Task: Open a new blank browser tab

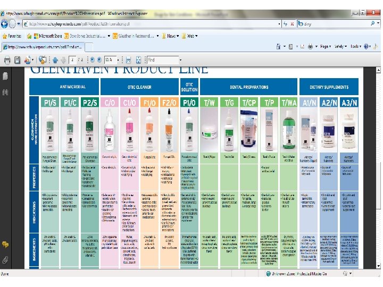Action: point(89,47)
